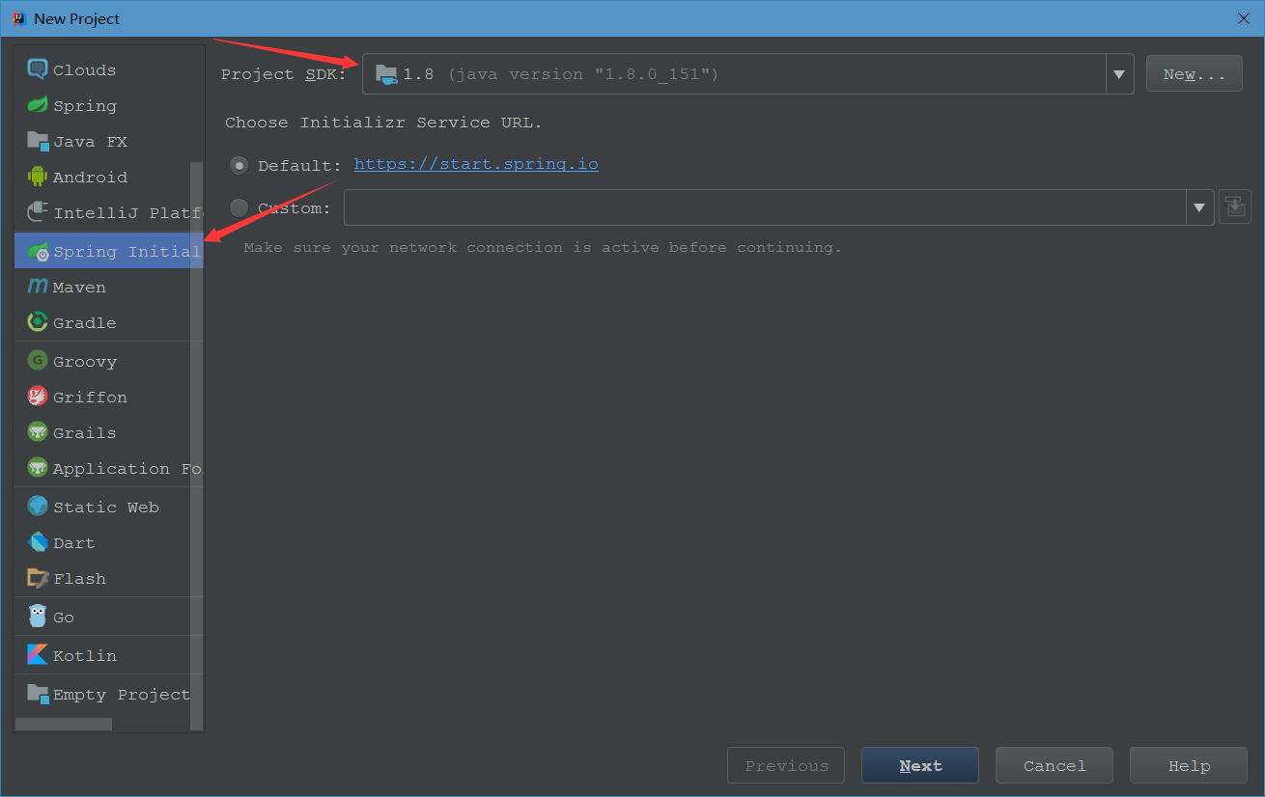Click the Go gopher icon
The width and height of the screenshot is (1265, 797).
38,617
